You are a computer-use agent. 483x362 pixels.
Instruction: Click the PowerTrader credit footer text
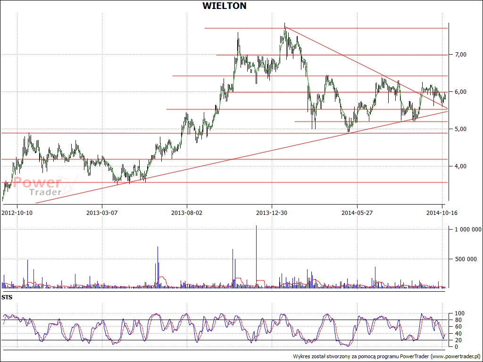[x=387, y=356]
